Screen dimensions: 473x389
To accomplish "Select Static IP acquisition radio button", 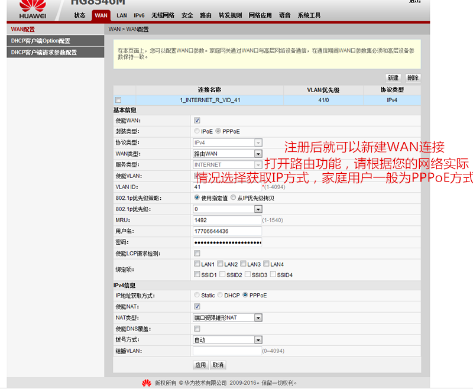I will [197, 295].
